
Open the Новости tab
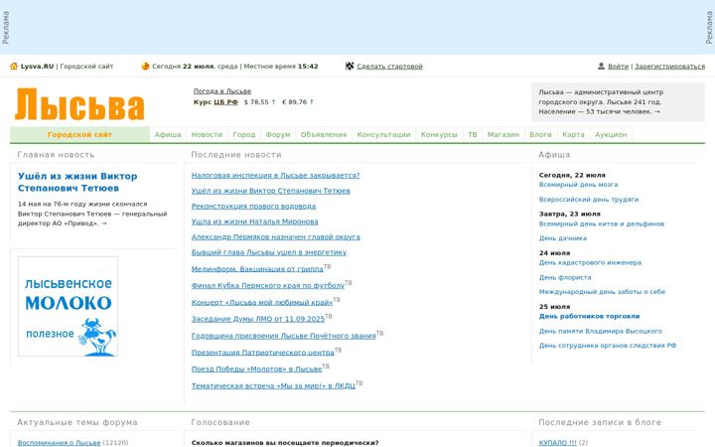point(207,134)
